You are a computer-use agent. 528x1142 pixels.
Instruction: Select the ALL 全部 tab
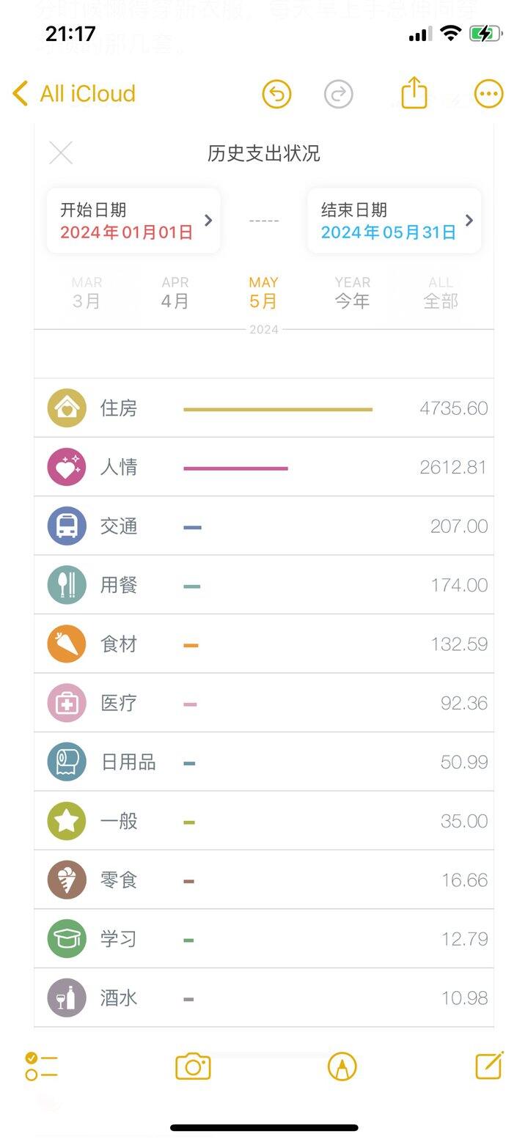(x=441, y=292)
